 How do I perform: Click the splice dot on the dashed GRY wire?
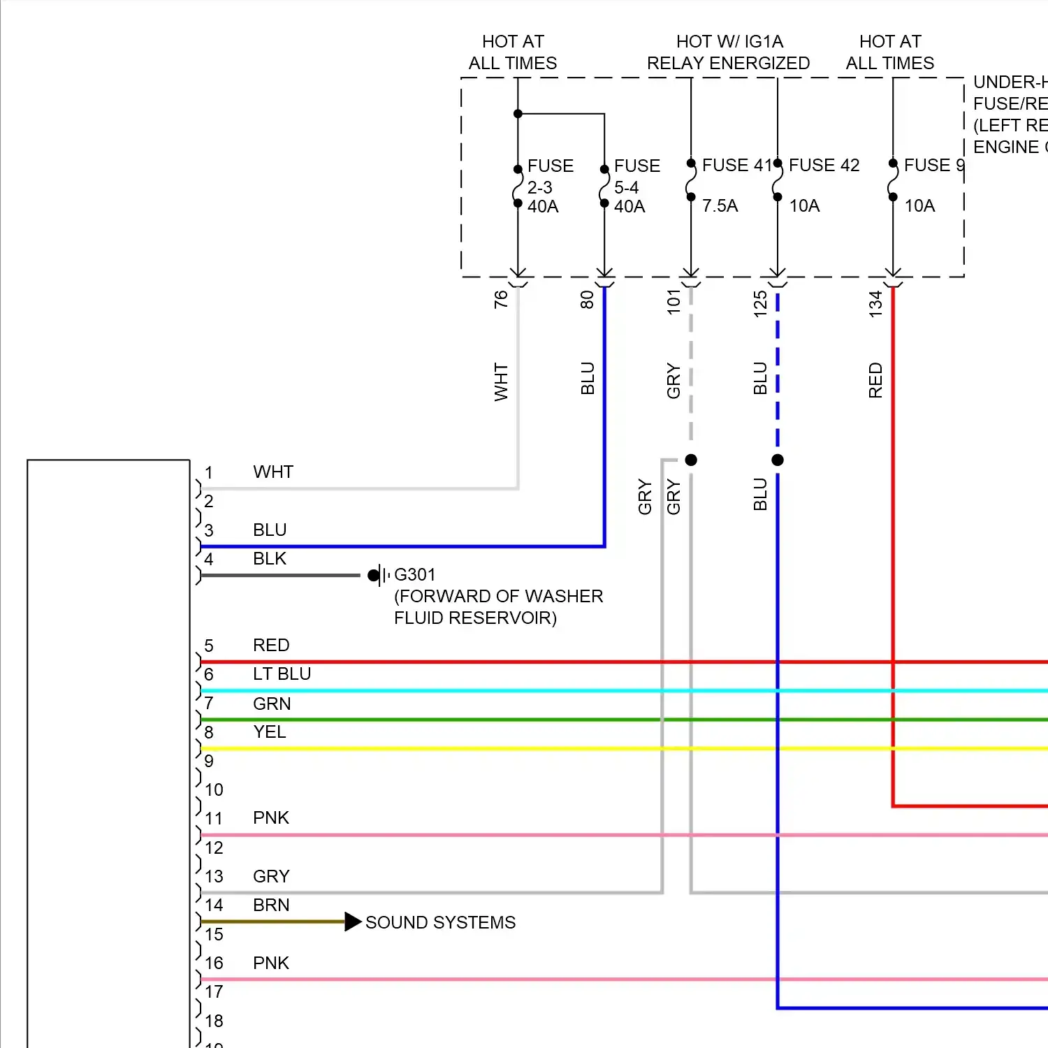(691, 460)
